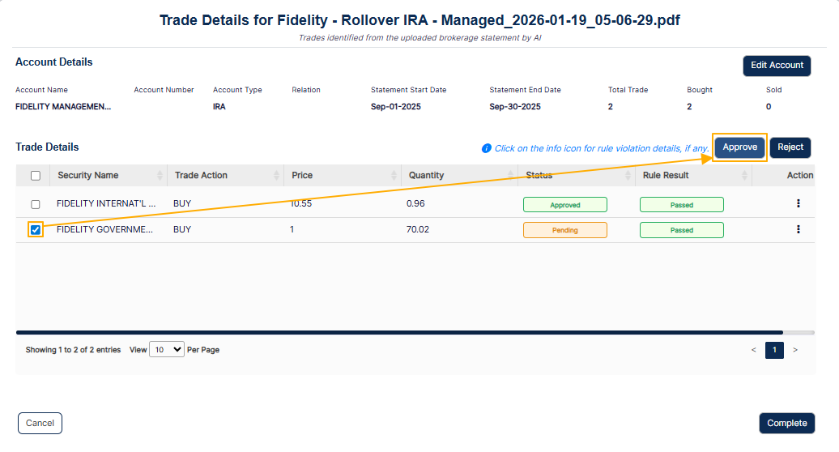
Task: Sort by Trade Action column arrows
Action: 277,176
